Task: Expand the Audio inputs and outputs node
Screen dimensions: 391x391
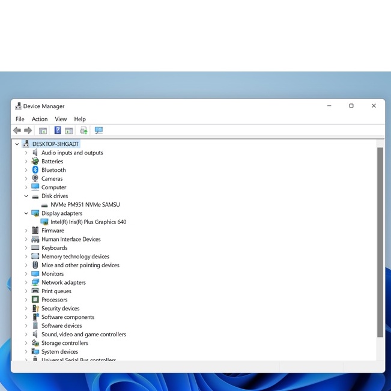Action: click(26, 153)
